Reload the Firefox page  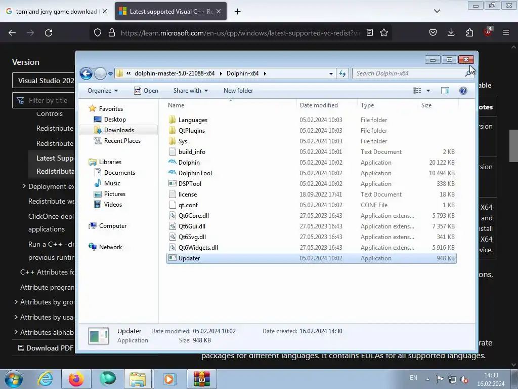click(49, 33)
